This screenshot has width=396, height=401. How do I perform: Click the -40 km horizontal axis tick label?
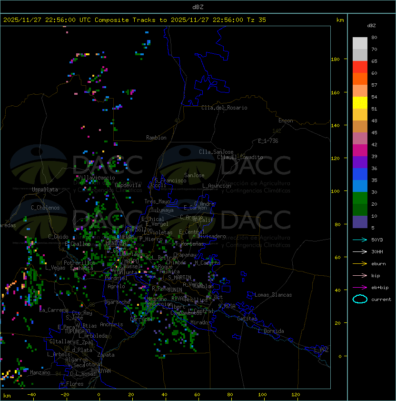[x=31, y=395]
